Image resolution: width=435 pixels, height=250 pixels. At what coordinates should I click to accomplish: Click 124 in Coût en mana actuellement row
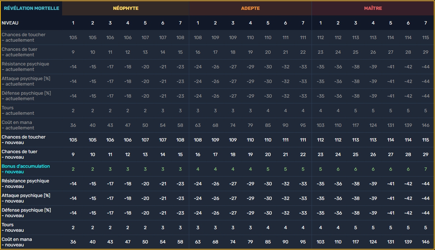[x=373, y=125]
